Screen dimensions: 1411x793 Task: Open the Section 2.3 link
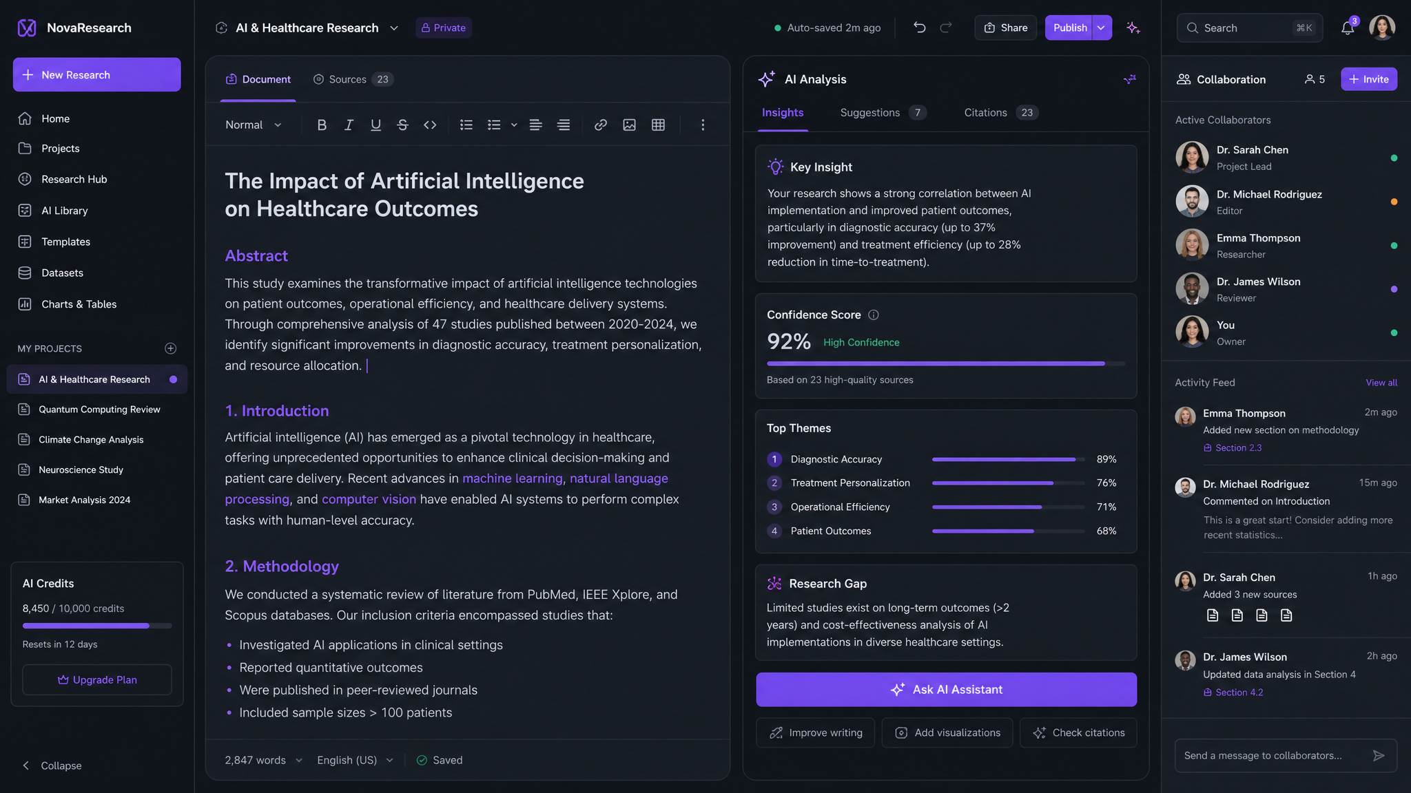(1233, 447)
